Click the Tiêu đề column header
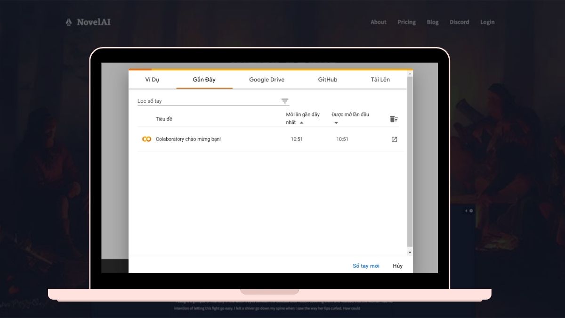The height and width of the screenshot is (318, 565). click(x=164, y=119)
